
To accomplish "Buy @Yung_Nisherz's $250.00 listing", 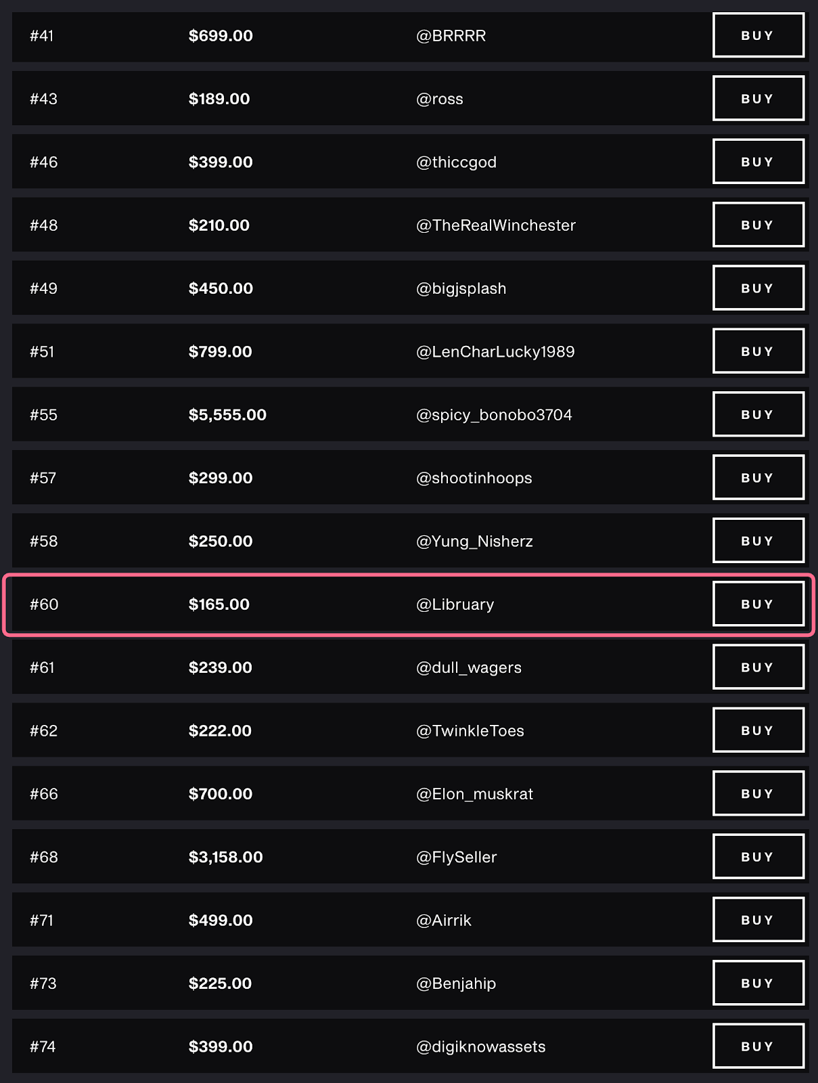I will click(x=758, y=541).
